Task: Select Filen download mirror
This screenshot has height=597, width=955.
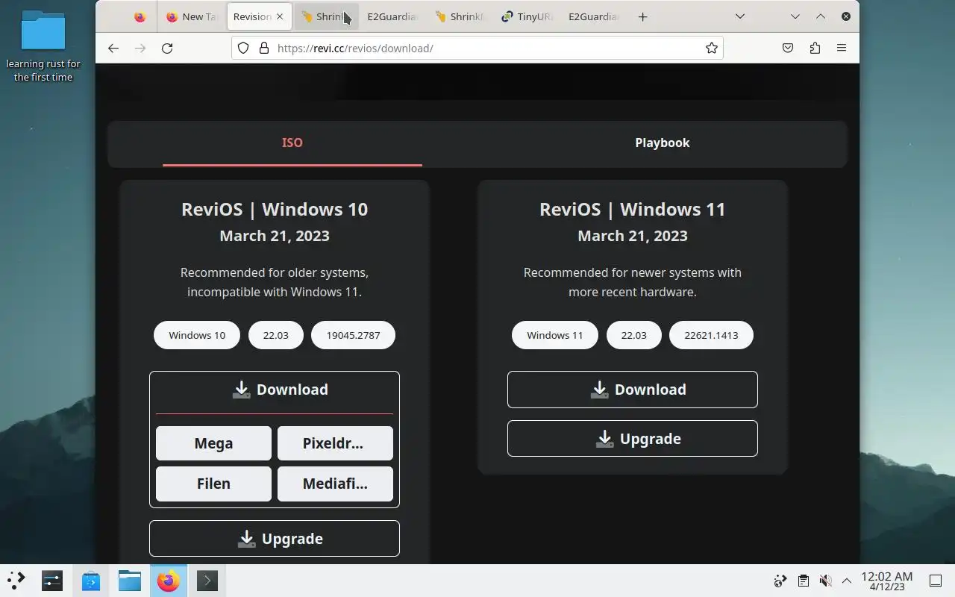Action: (x=213, y=484)
